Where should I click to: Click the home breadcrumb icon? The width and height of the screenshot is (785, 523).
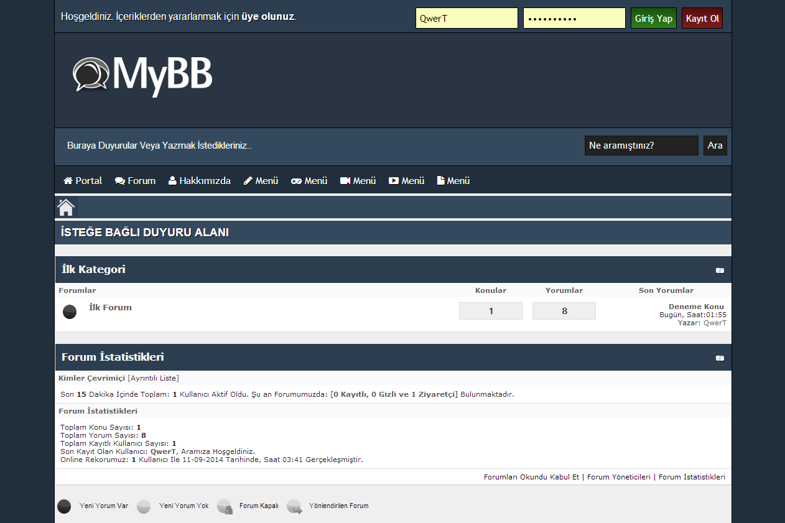tap(66, 207)
